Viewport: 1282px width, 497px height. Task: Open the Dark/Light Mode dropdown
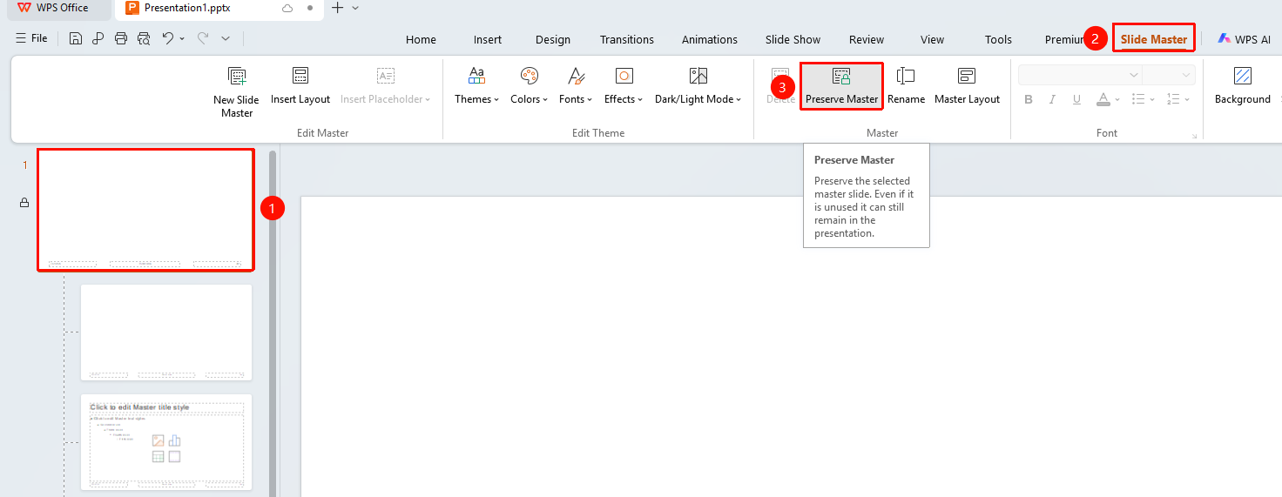coord(698,85)
